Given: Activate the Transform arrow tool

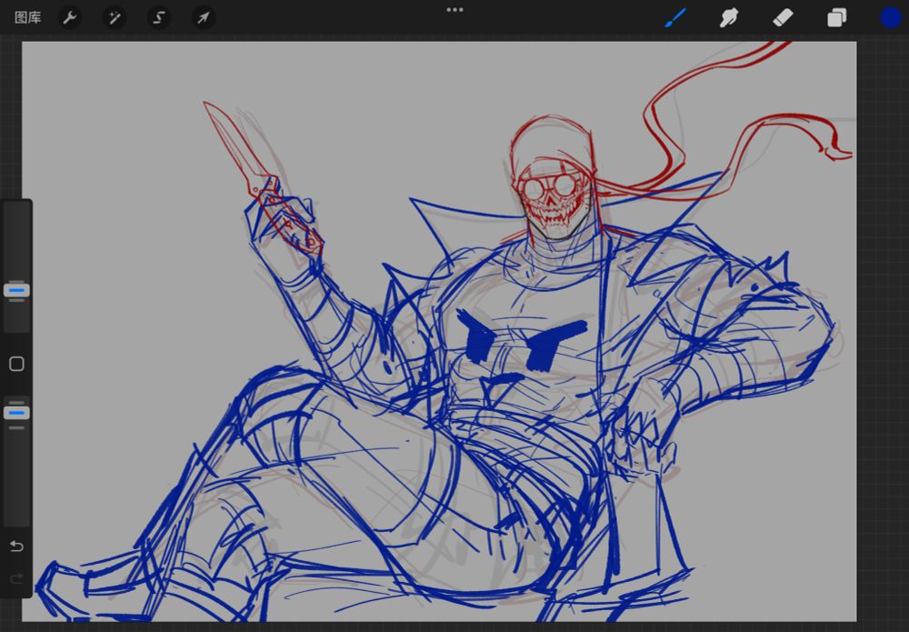Looking at the screenshot, I should (204, 17).
